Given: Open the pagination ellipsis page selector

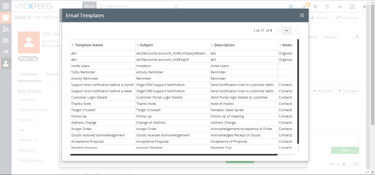Looking at the screenshot, I should point(287,31).
